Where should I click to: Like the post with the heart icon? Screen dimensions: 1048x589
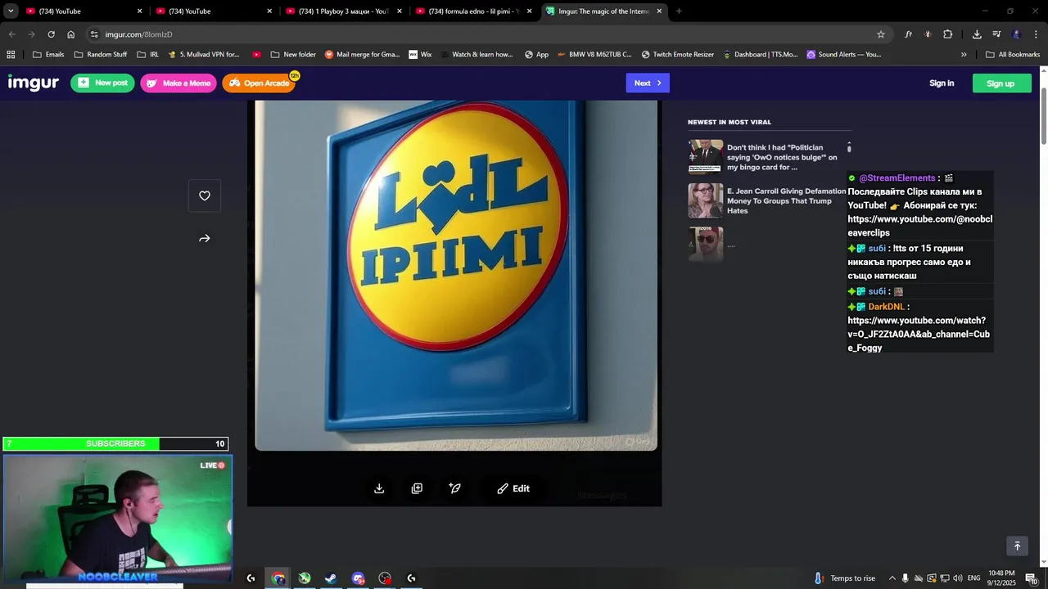pyautogui.click(x=205, y=196)
